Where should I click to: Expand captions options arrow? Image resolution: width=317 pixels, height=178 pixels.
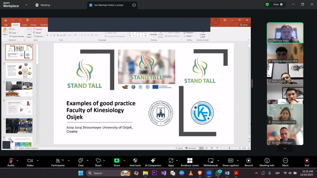pos(237,161)
